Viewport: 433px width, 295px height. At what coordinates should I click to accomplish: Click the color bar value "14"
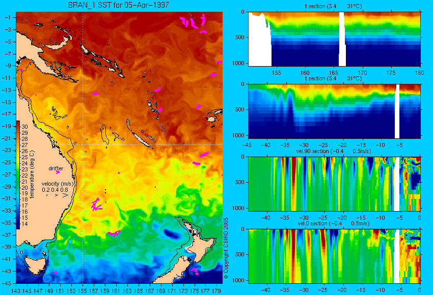(x=24, y=224)
